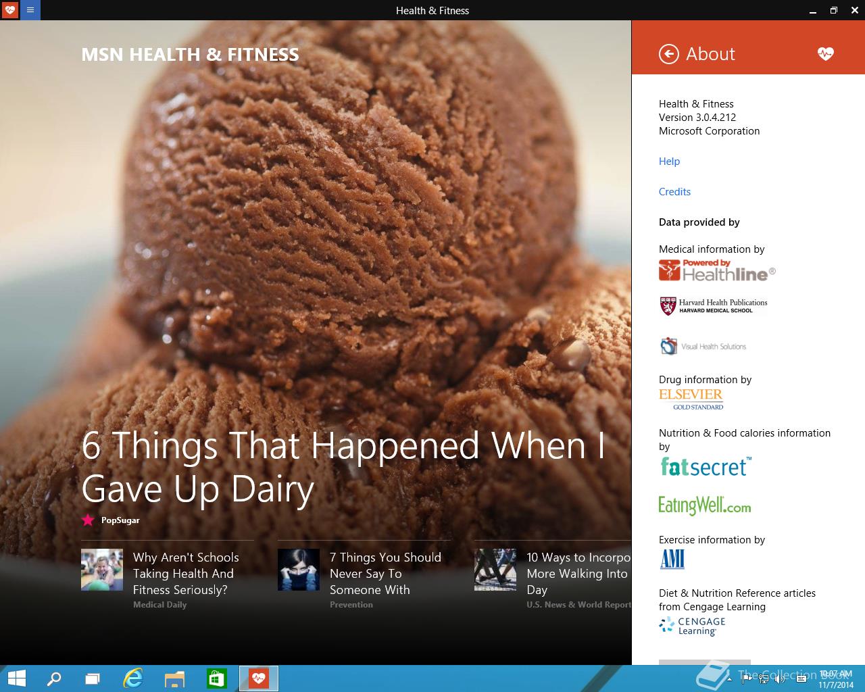
Task: Click the Cengage Learning logo
Action: [693, 626]
